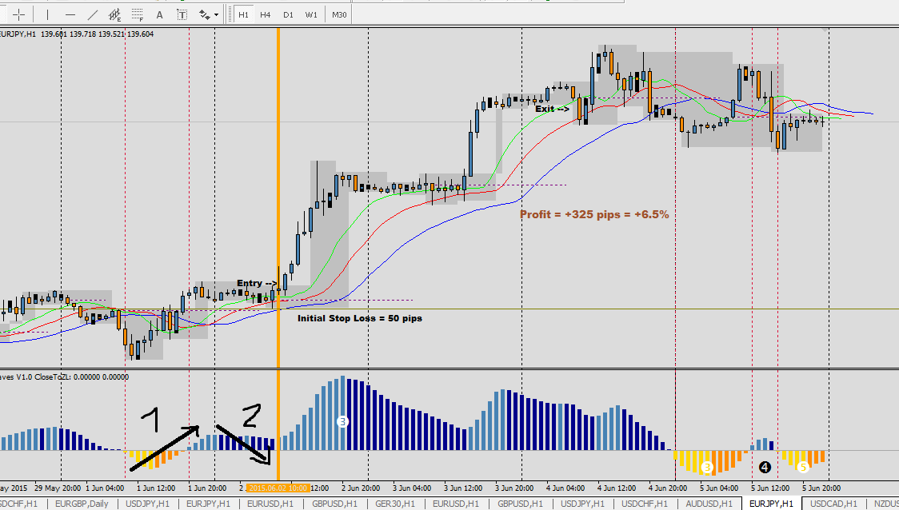
Task: Select the Trendline drawing tool
Action: 92,15
